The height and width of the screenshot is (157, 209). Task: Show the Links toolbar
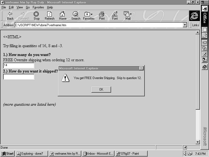[x=195, y=25]
